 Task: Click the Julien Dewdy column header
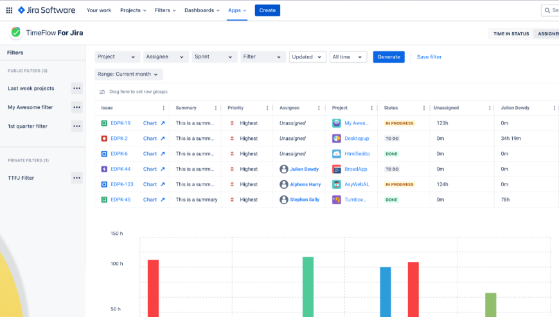click(515, 108)
